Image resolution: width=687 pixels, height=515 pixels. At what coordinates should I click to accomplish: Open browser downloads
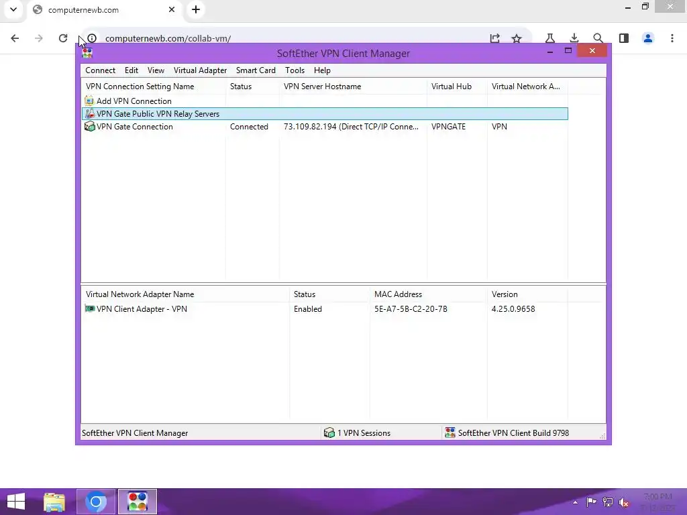pos(574,38)
